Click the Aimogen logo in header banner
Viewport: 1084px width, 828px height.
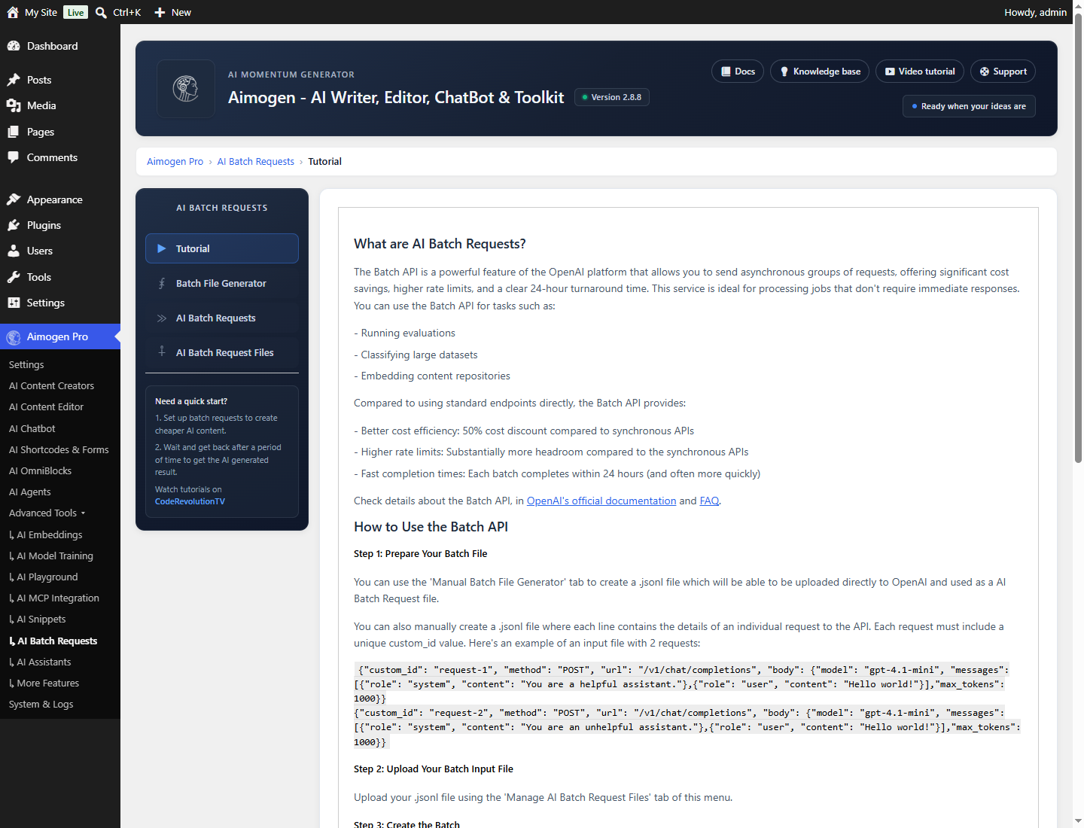pyautogui.click(x=186, y=89)
